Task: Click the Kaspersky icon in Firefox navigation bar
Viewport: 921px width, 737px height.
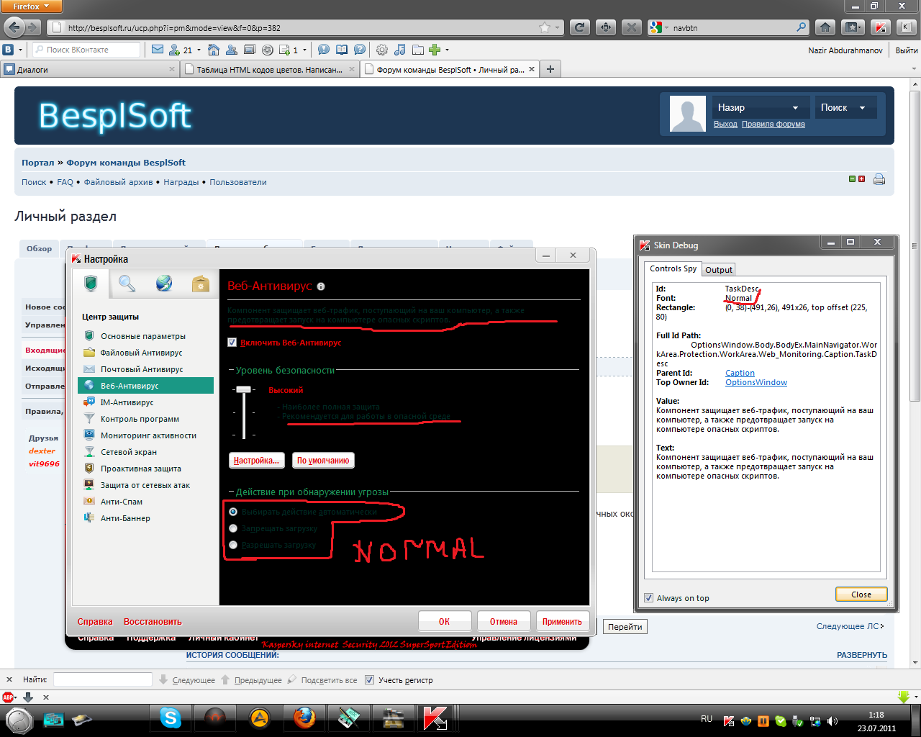Action: (x=881, y=27)
